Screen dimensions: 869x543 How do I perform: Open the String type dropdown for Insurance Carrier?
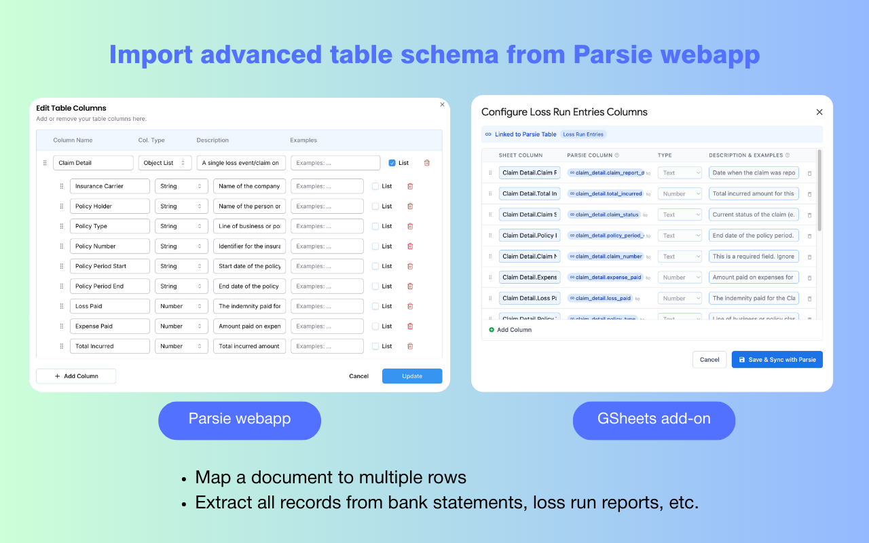[x=181, y=186]
